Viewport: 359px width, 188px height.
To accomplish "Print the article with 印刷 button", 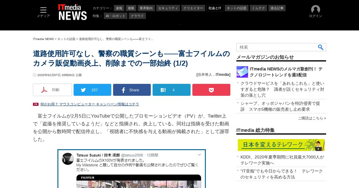I will click(x=52, y=90).
